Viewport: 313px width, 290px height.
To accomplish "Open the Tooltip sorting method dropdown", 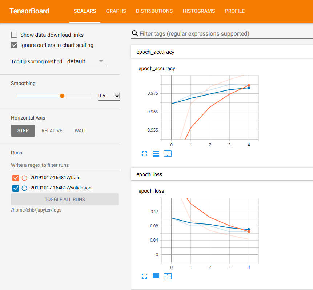I will click(85, 61).
